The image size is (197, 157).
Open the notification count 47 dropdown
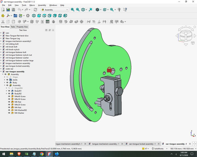[x=145, y=149]
